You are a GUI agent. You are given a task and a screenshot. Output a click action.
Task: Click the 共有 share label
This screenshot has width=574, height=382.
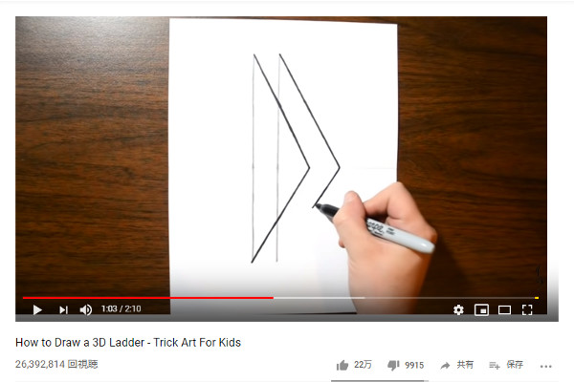[465, 365]
